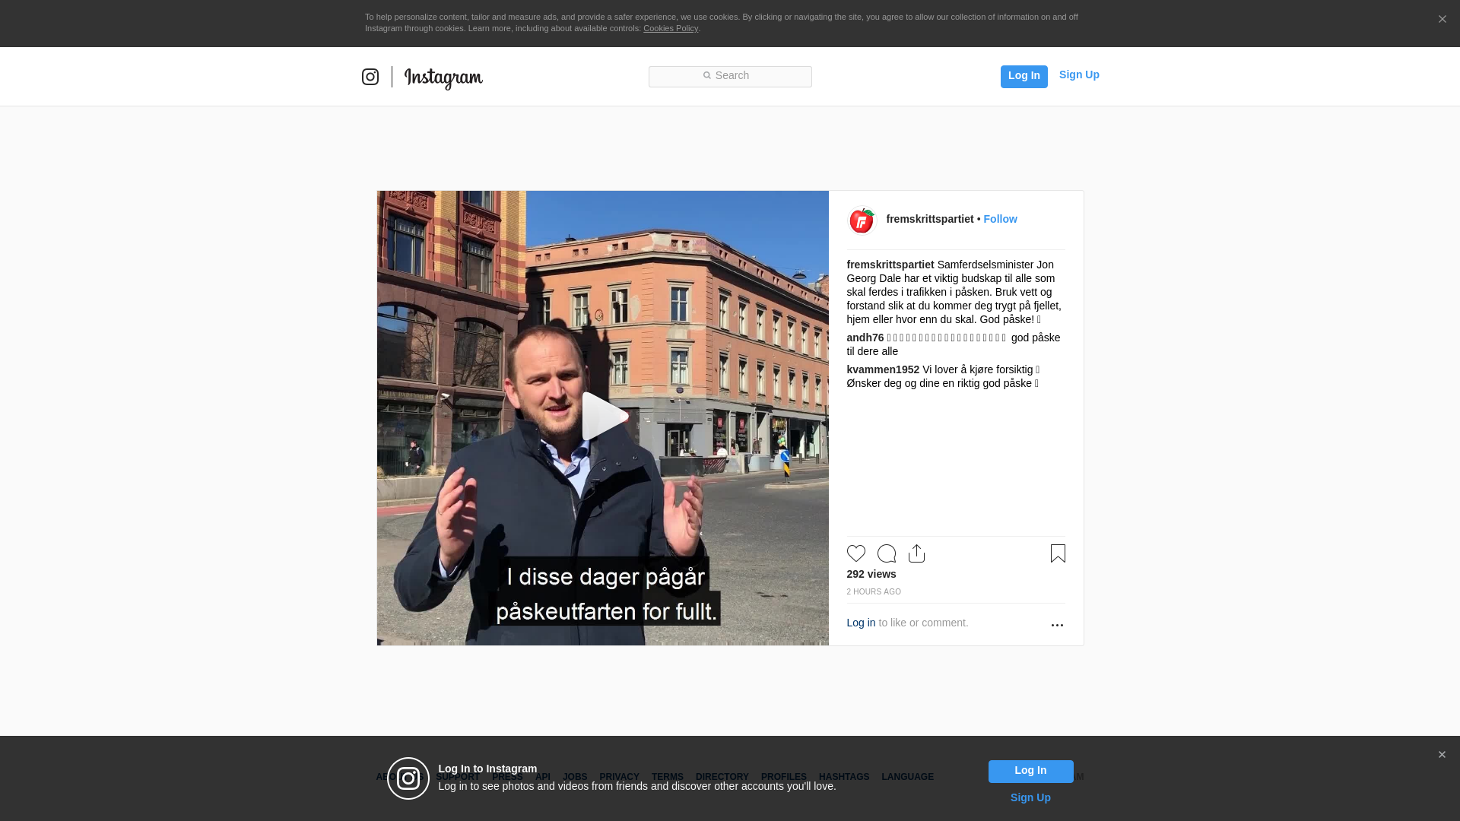This screenshot has width=1460, height=821.
Task: Open Instagram wordmark home link
Action: point(443,78)
